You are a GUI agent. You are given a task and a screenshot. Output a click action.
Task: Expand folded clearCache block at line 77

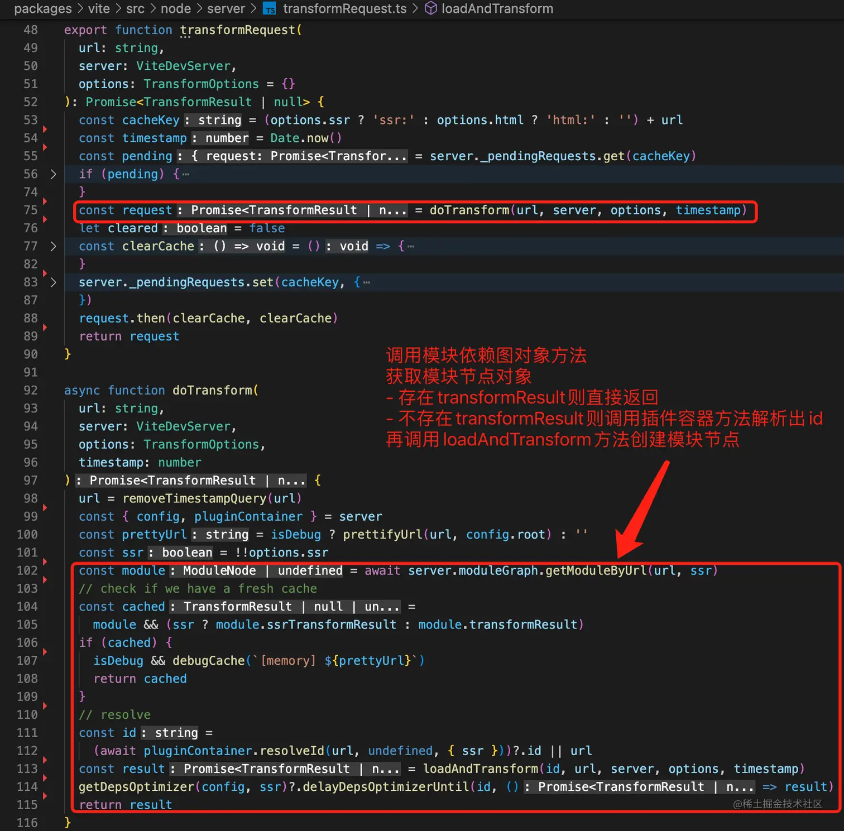53,246
